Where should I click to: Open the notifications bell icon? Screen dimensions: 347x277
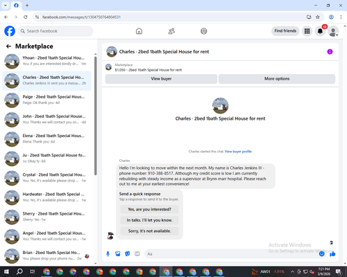click(x=320, y=31)
